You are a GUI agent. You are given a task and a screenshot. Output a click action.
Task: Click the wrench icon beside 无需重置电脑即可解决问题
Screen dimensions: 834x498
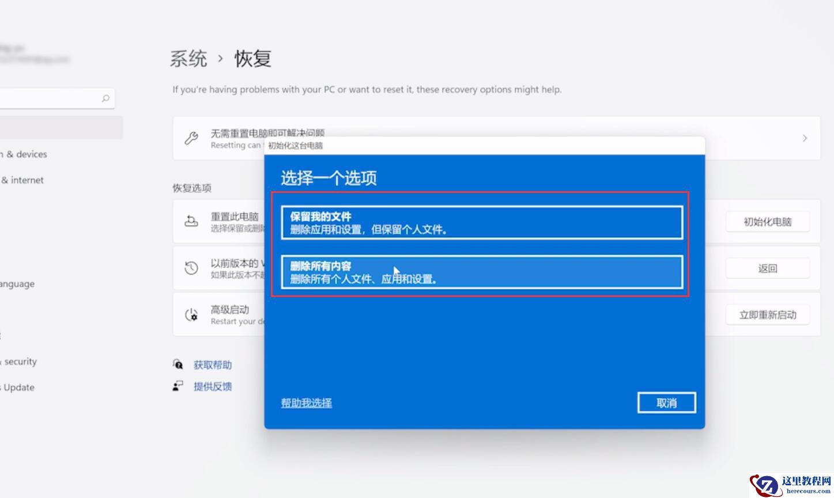pos(191,138)
